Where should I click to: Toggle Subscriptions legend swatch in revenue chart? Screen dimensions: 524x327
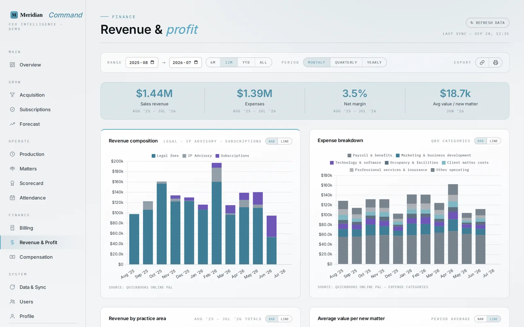click(217, 156)
